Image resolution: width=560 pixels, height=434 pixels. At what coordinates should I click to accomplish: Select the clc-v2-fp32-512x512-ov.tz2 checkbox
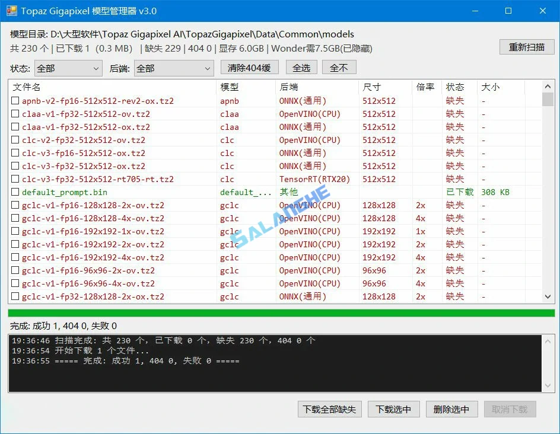(15, 140)
